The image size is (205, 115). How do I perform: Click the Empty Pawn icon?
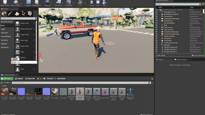pyautogui.click(x=17, y=35)
